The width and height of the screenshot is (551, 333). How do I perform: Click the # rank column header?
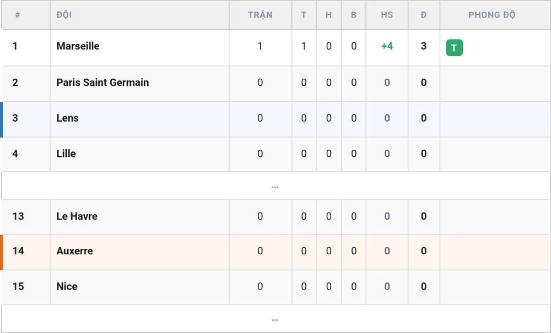[18, 15]
